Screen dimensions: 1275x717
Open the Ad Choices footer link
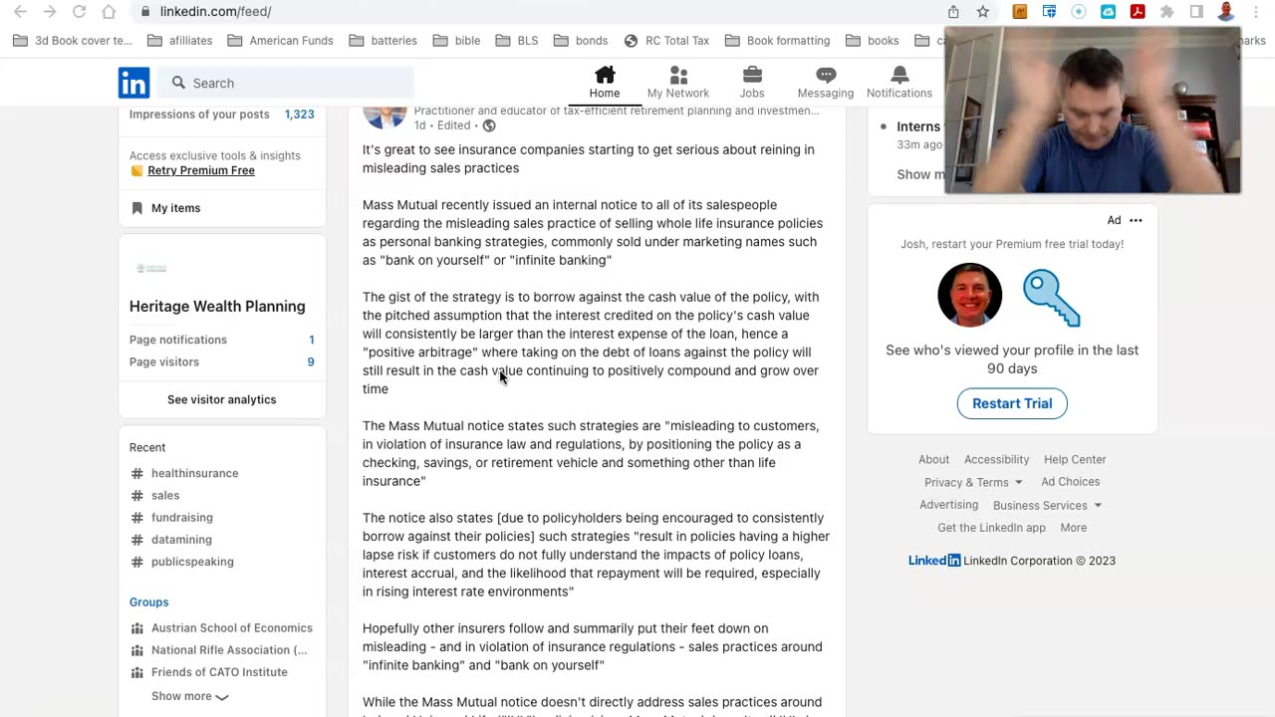(1071, 482)
